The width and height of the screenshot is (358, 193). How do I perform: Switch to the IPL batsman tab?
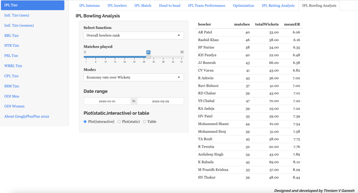pyautogui.click(x=89, y=6)
